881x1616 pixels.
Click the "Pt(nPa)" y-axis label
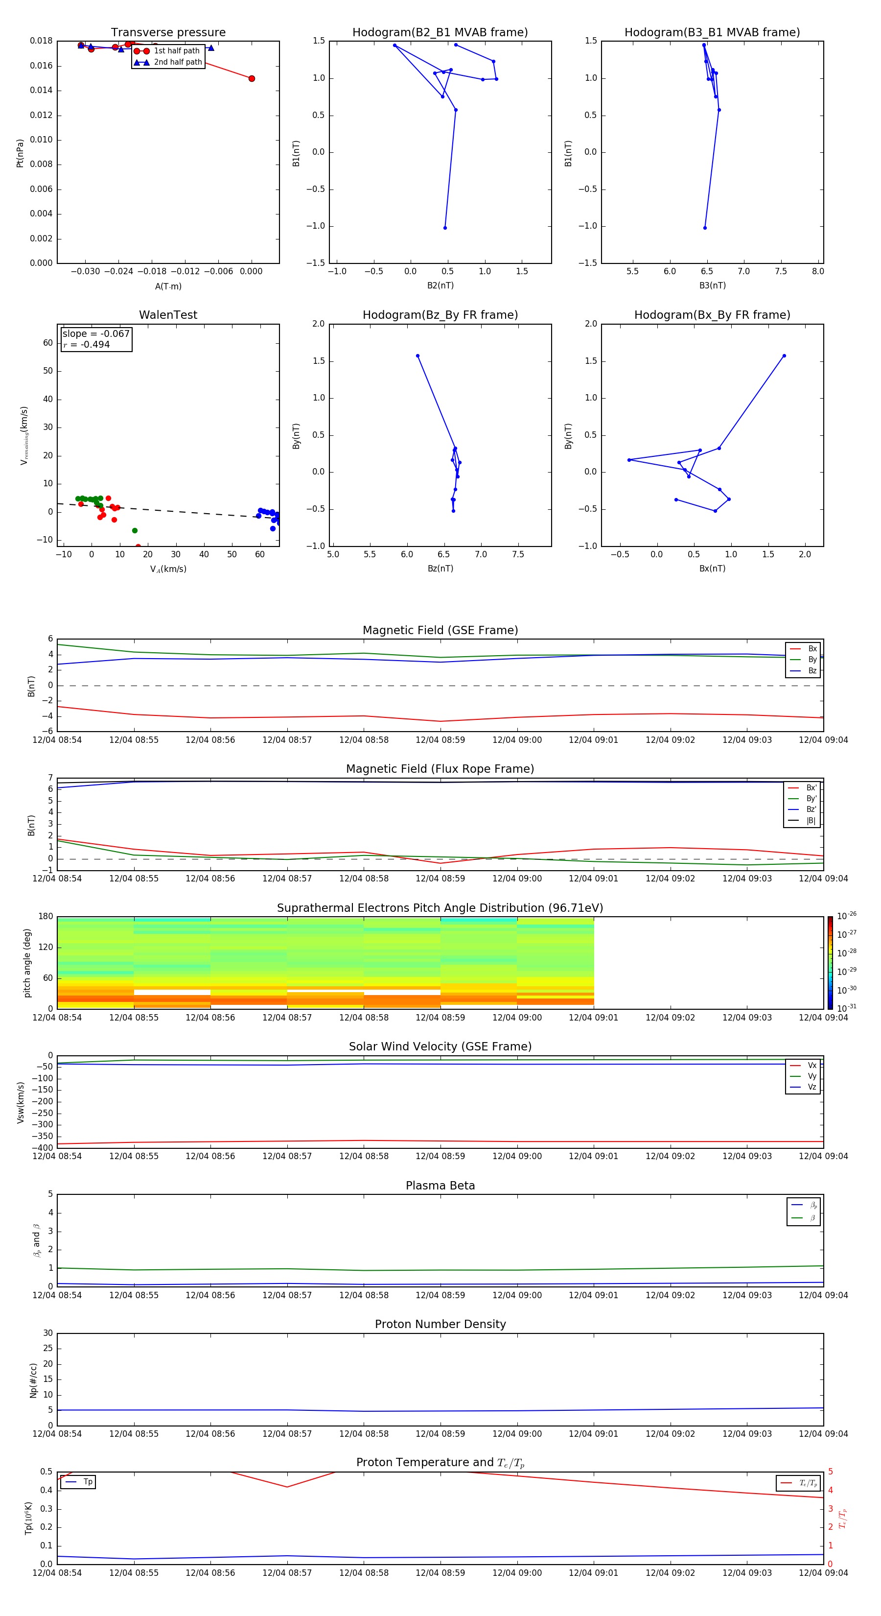coord(20,153)
